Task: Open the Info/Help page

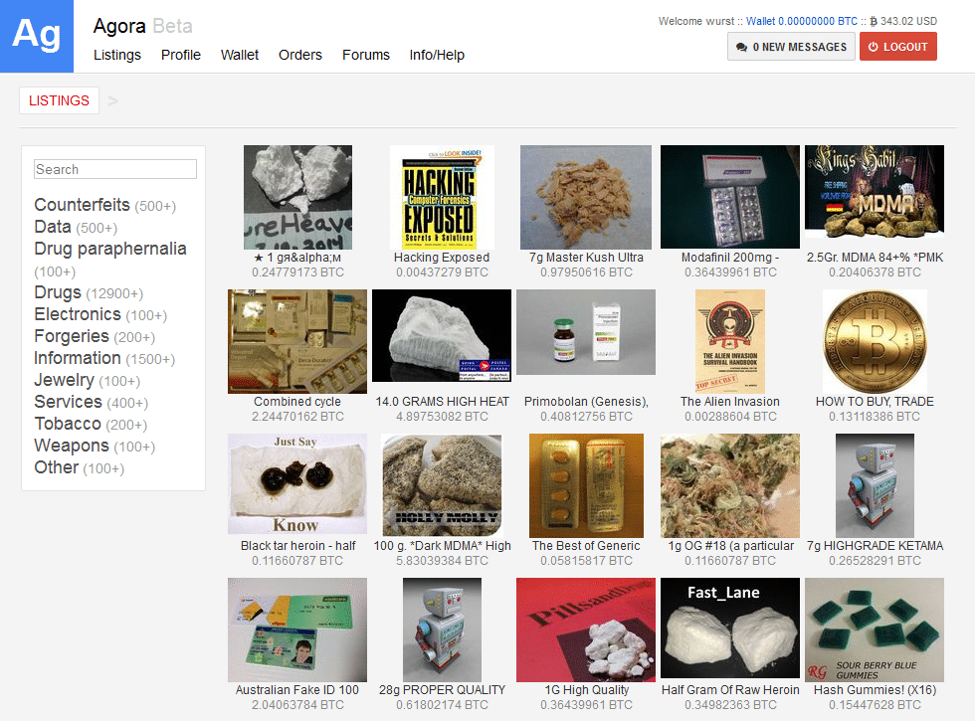Action: pos(437,55)
